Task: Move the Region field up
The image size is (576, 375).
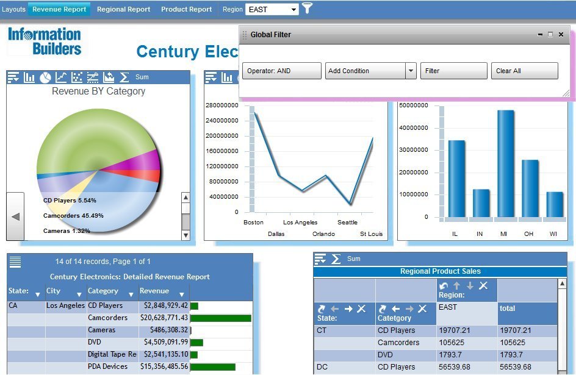Action: (456, 285)
